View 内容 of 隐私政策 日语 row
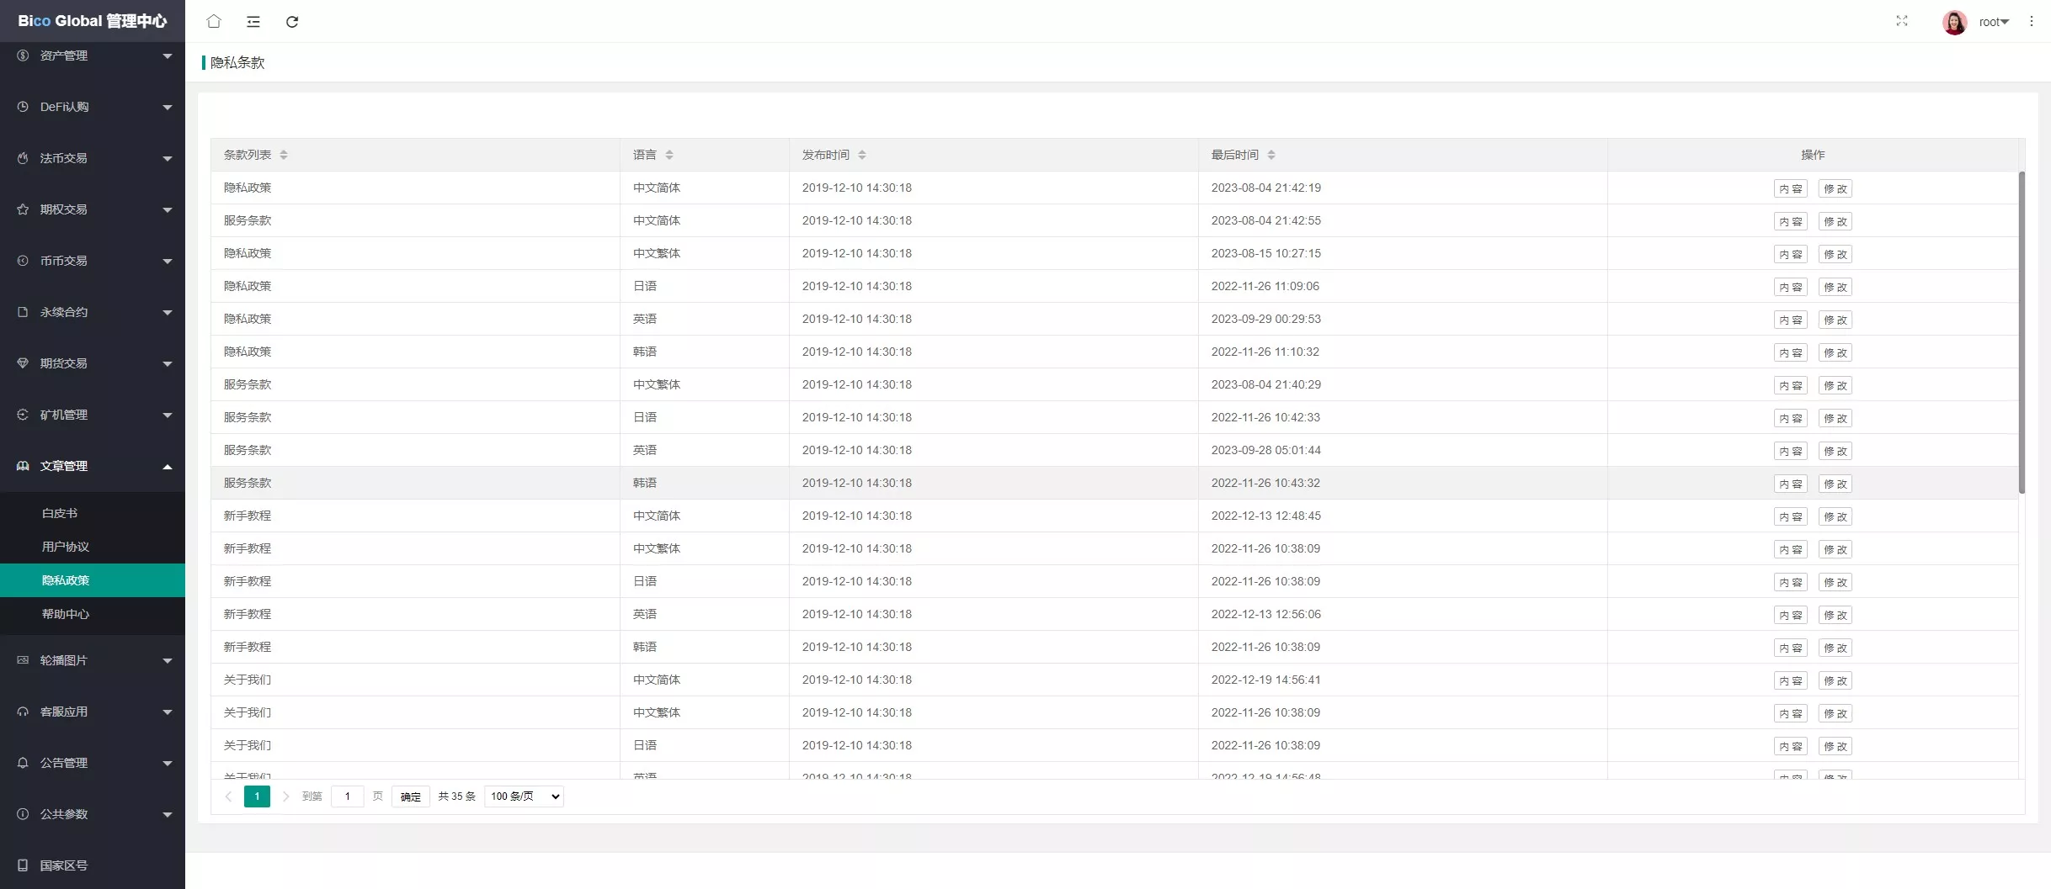The height and width of the screenshot is (889, 2051). click(1791, 287)
